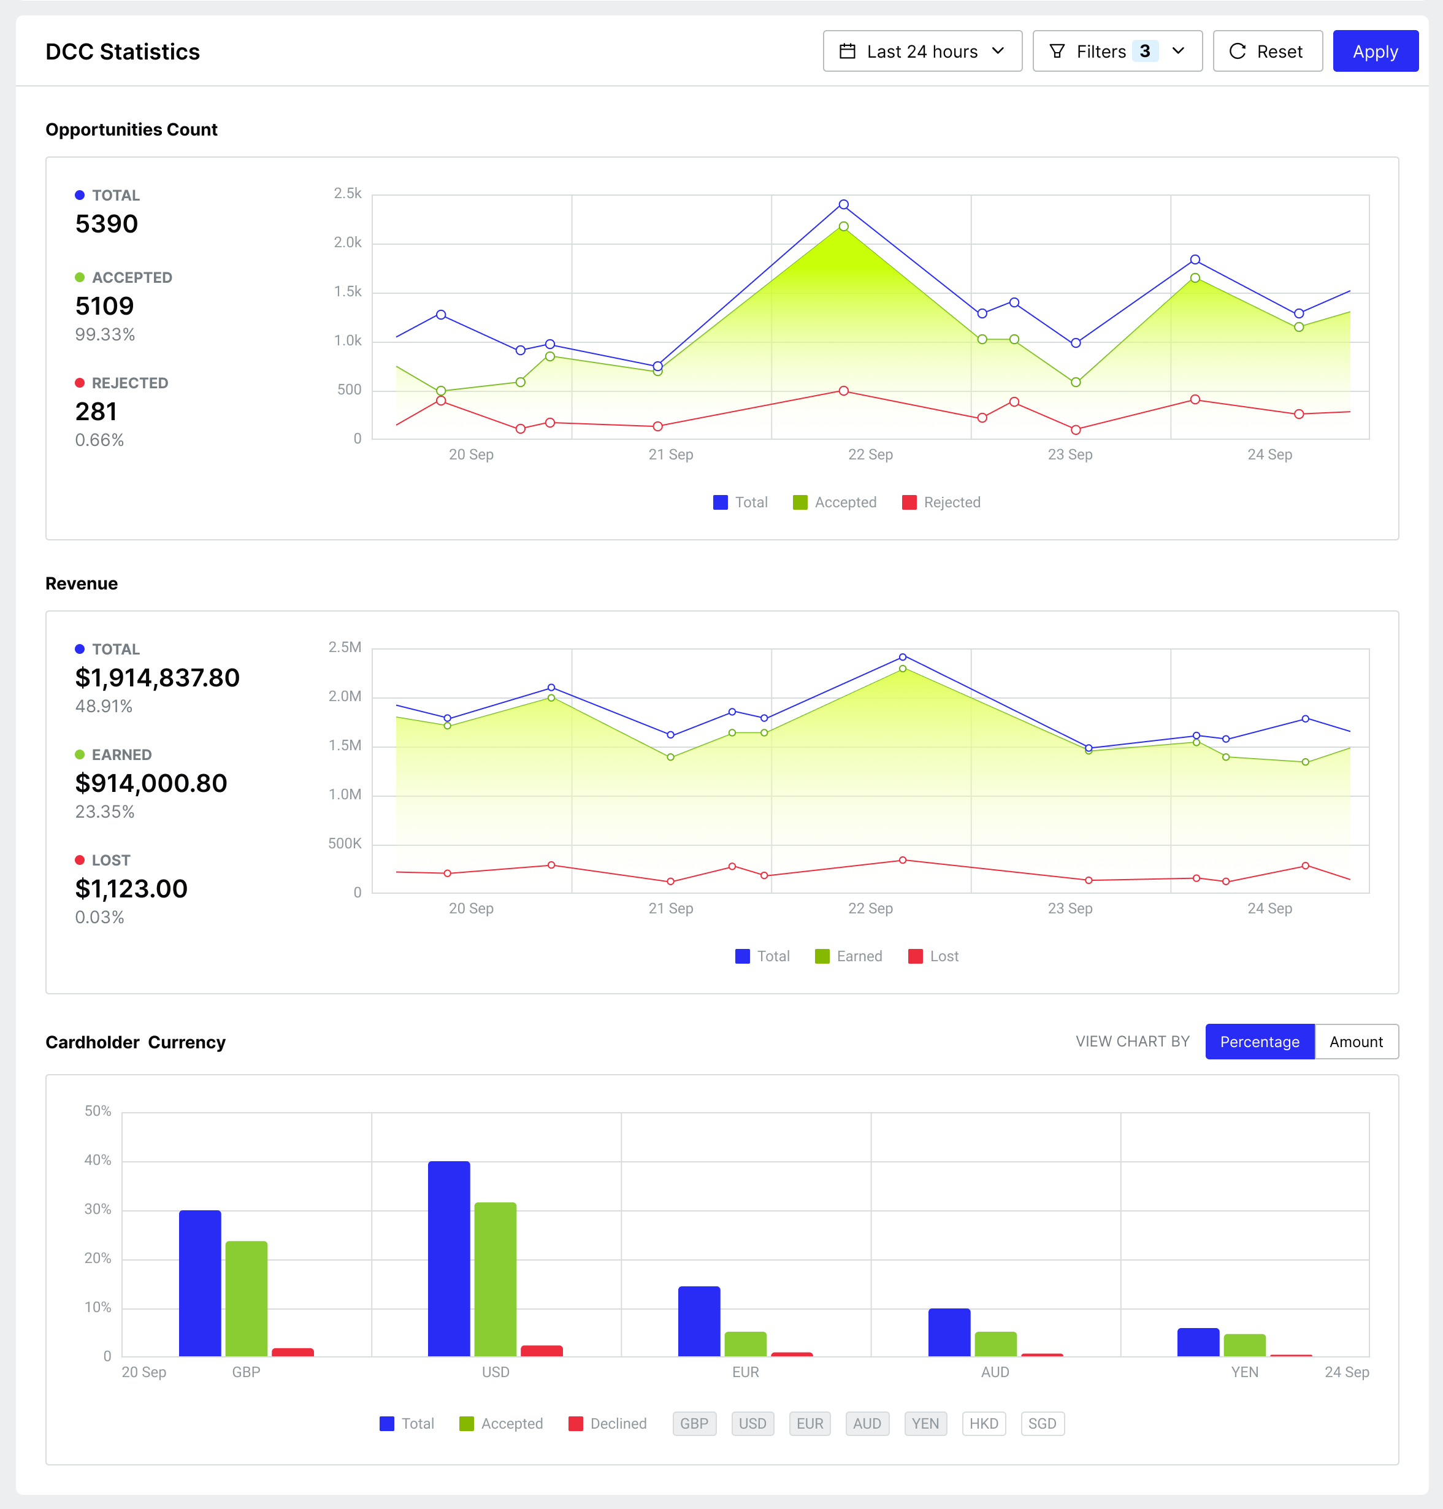1443x1509 pixels.
Task: Select the Percentage chart view
Action: click(x=1259, y=1042)
